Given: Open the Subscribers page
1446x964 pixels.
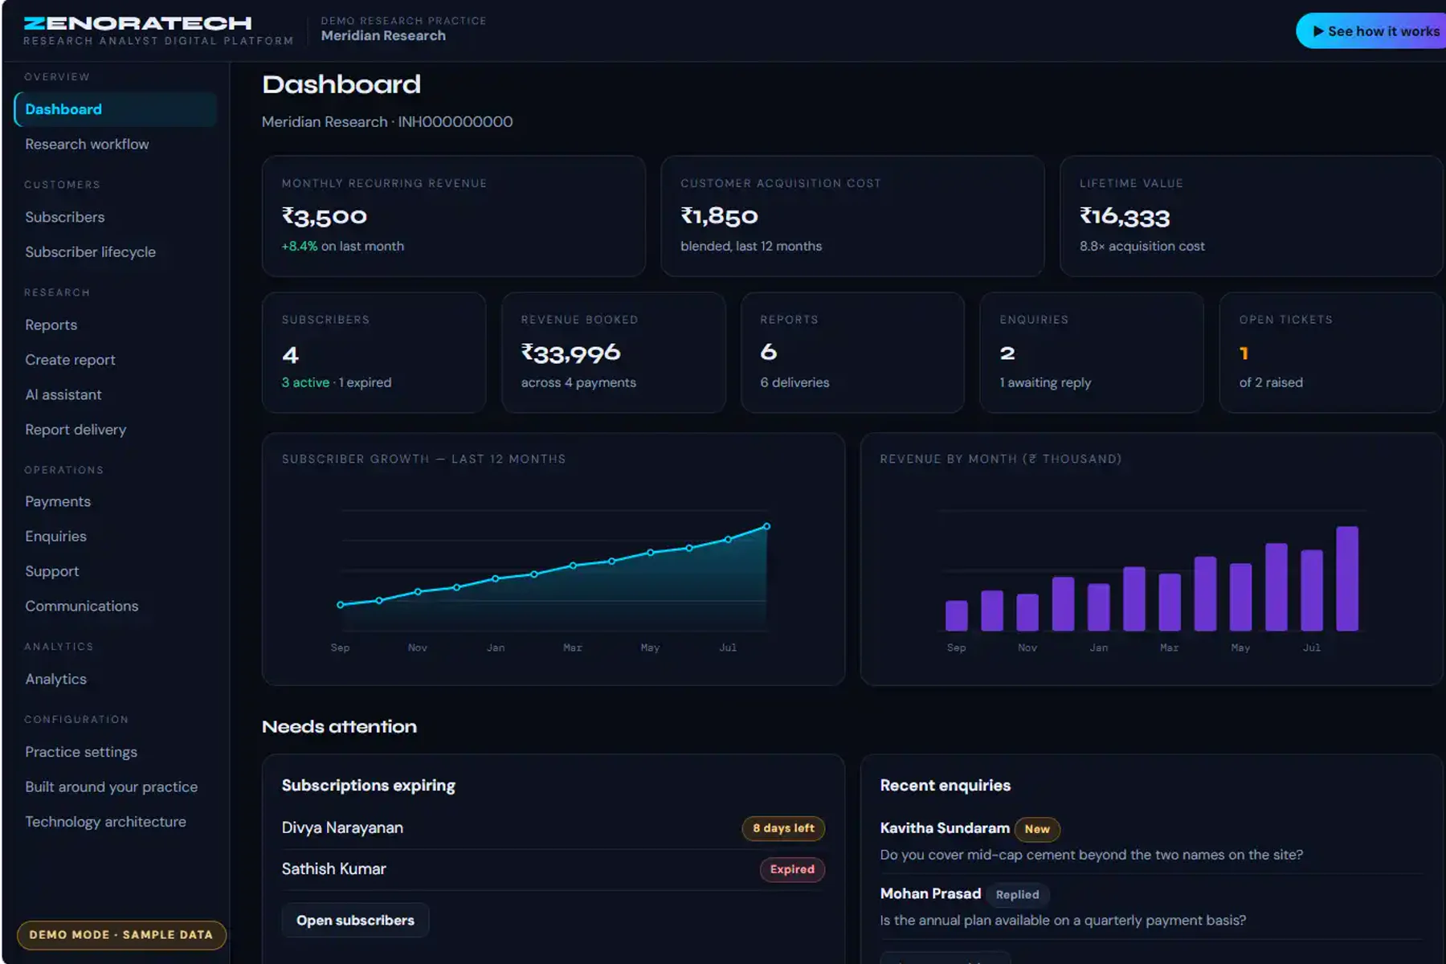Looking at the screenshot, I should click(x=65, y=217).
